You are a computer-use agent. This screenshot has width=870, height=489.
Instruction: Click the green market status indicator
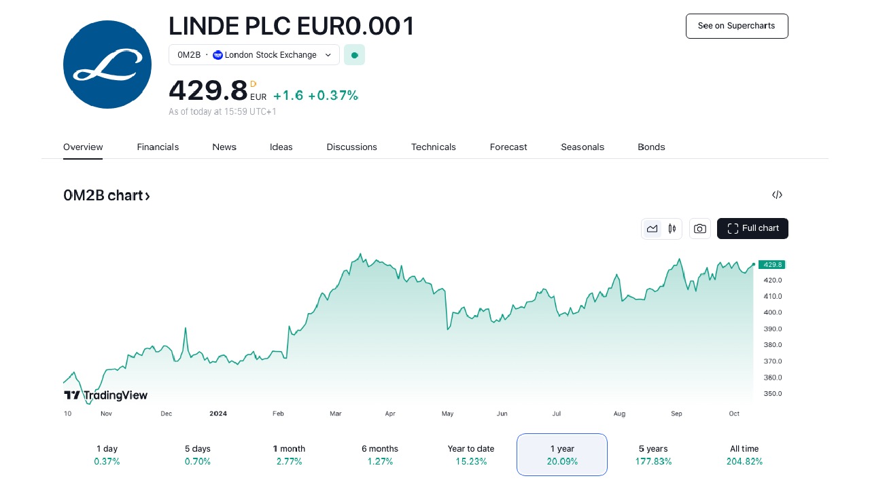pyautogui.click(x=354, y=55)
